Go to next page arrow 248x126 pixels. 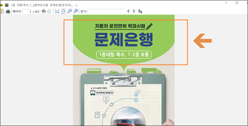[x=50, y=11]
